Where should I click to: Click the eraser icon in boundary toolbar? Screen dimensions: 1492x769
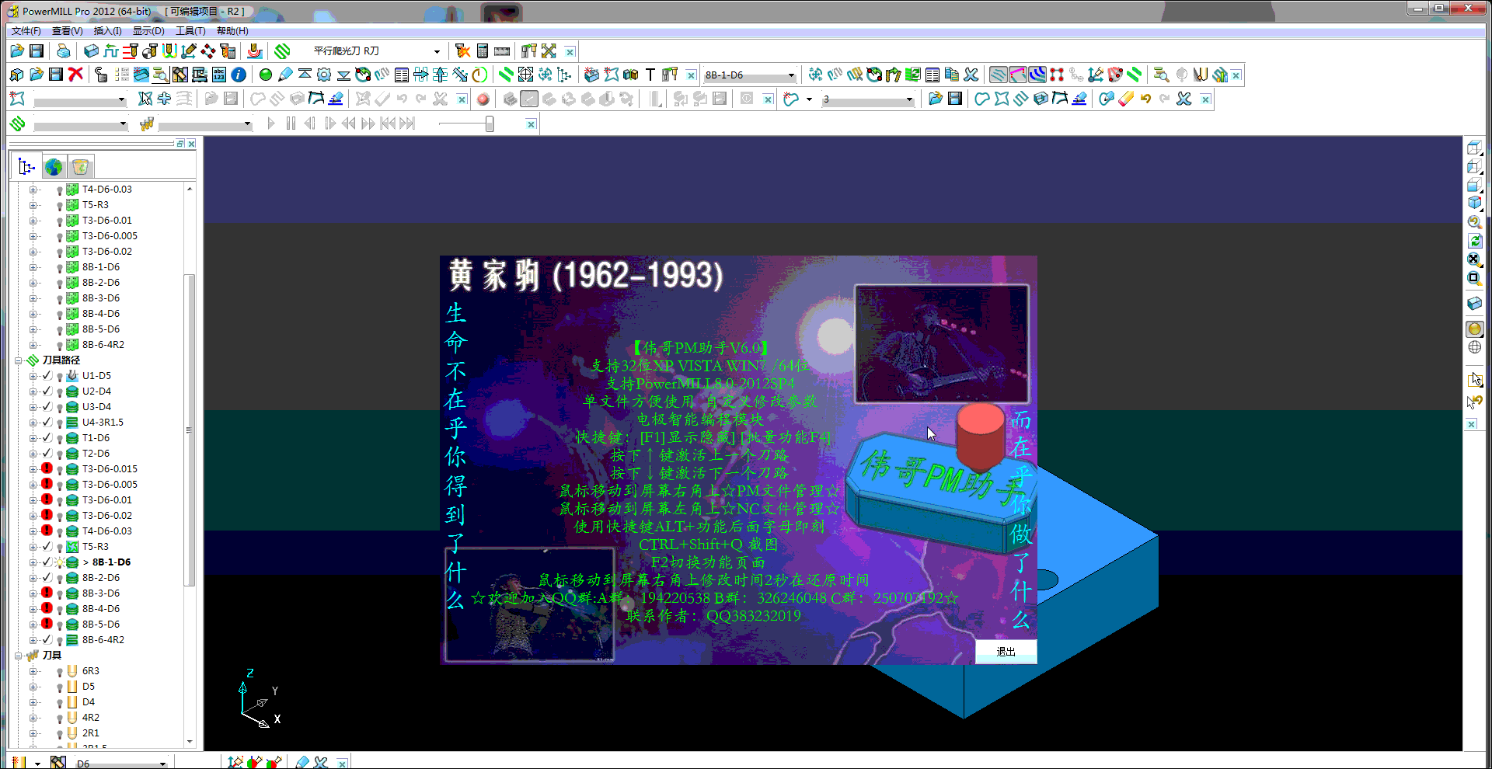(x=1126, y=99)
